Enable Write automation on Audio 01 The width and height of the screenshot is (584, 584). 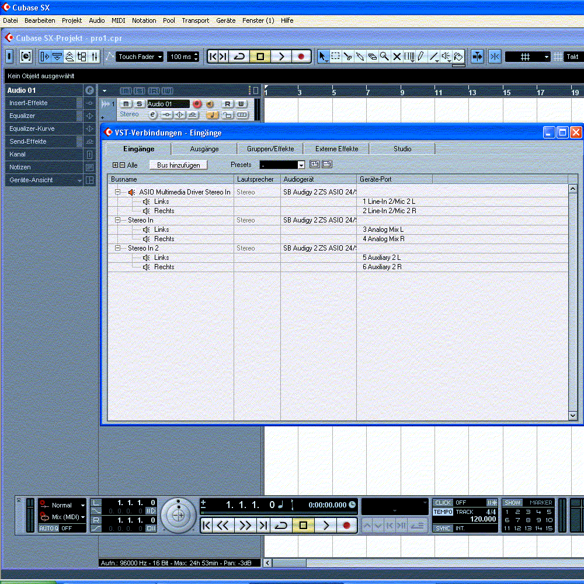pos(241,104)
